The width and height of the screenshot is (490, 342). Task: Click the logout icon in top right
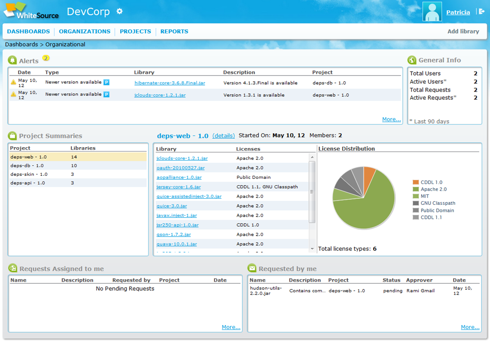(x=482, y=12)
